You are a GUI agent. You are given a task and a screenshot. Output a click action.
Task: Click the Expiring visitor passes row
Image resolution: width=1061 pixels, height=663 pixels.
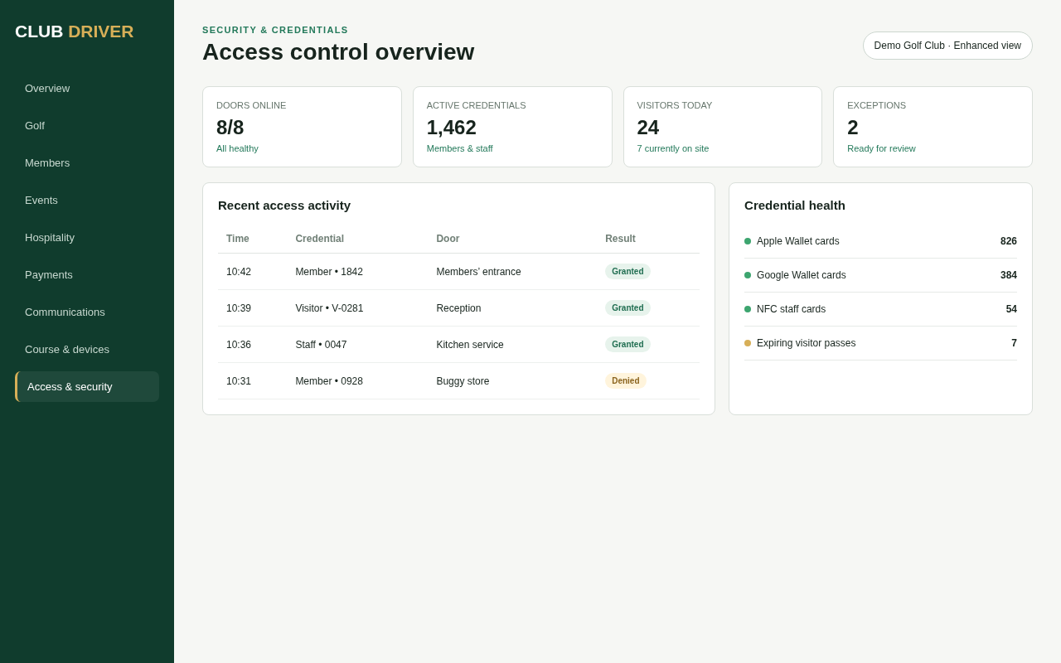880,343
